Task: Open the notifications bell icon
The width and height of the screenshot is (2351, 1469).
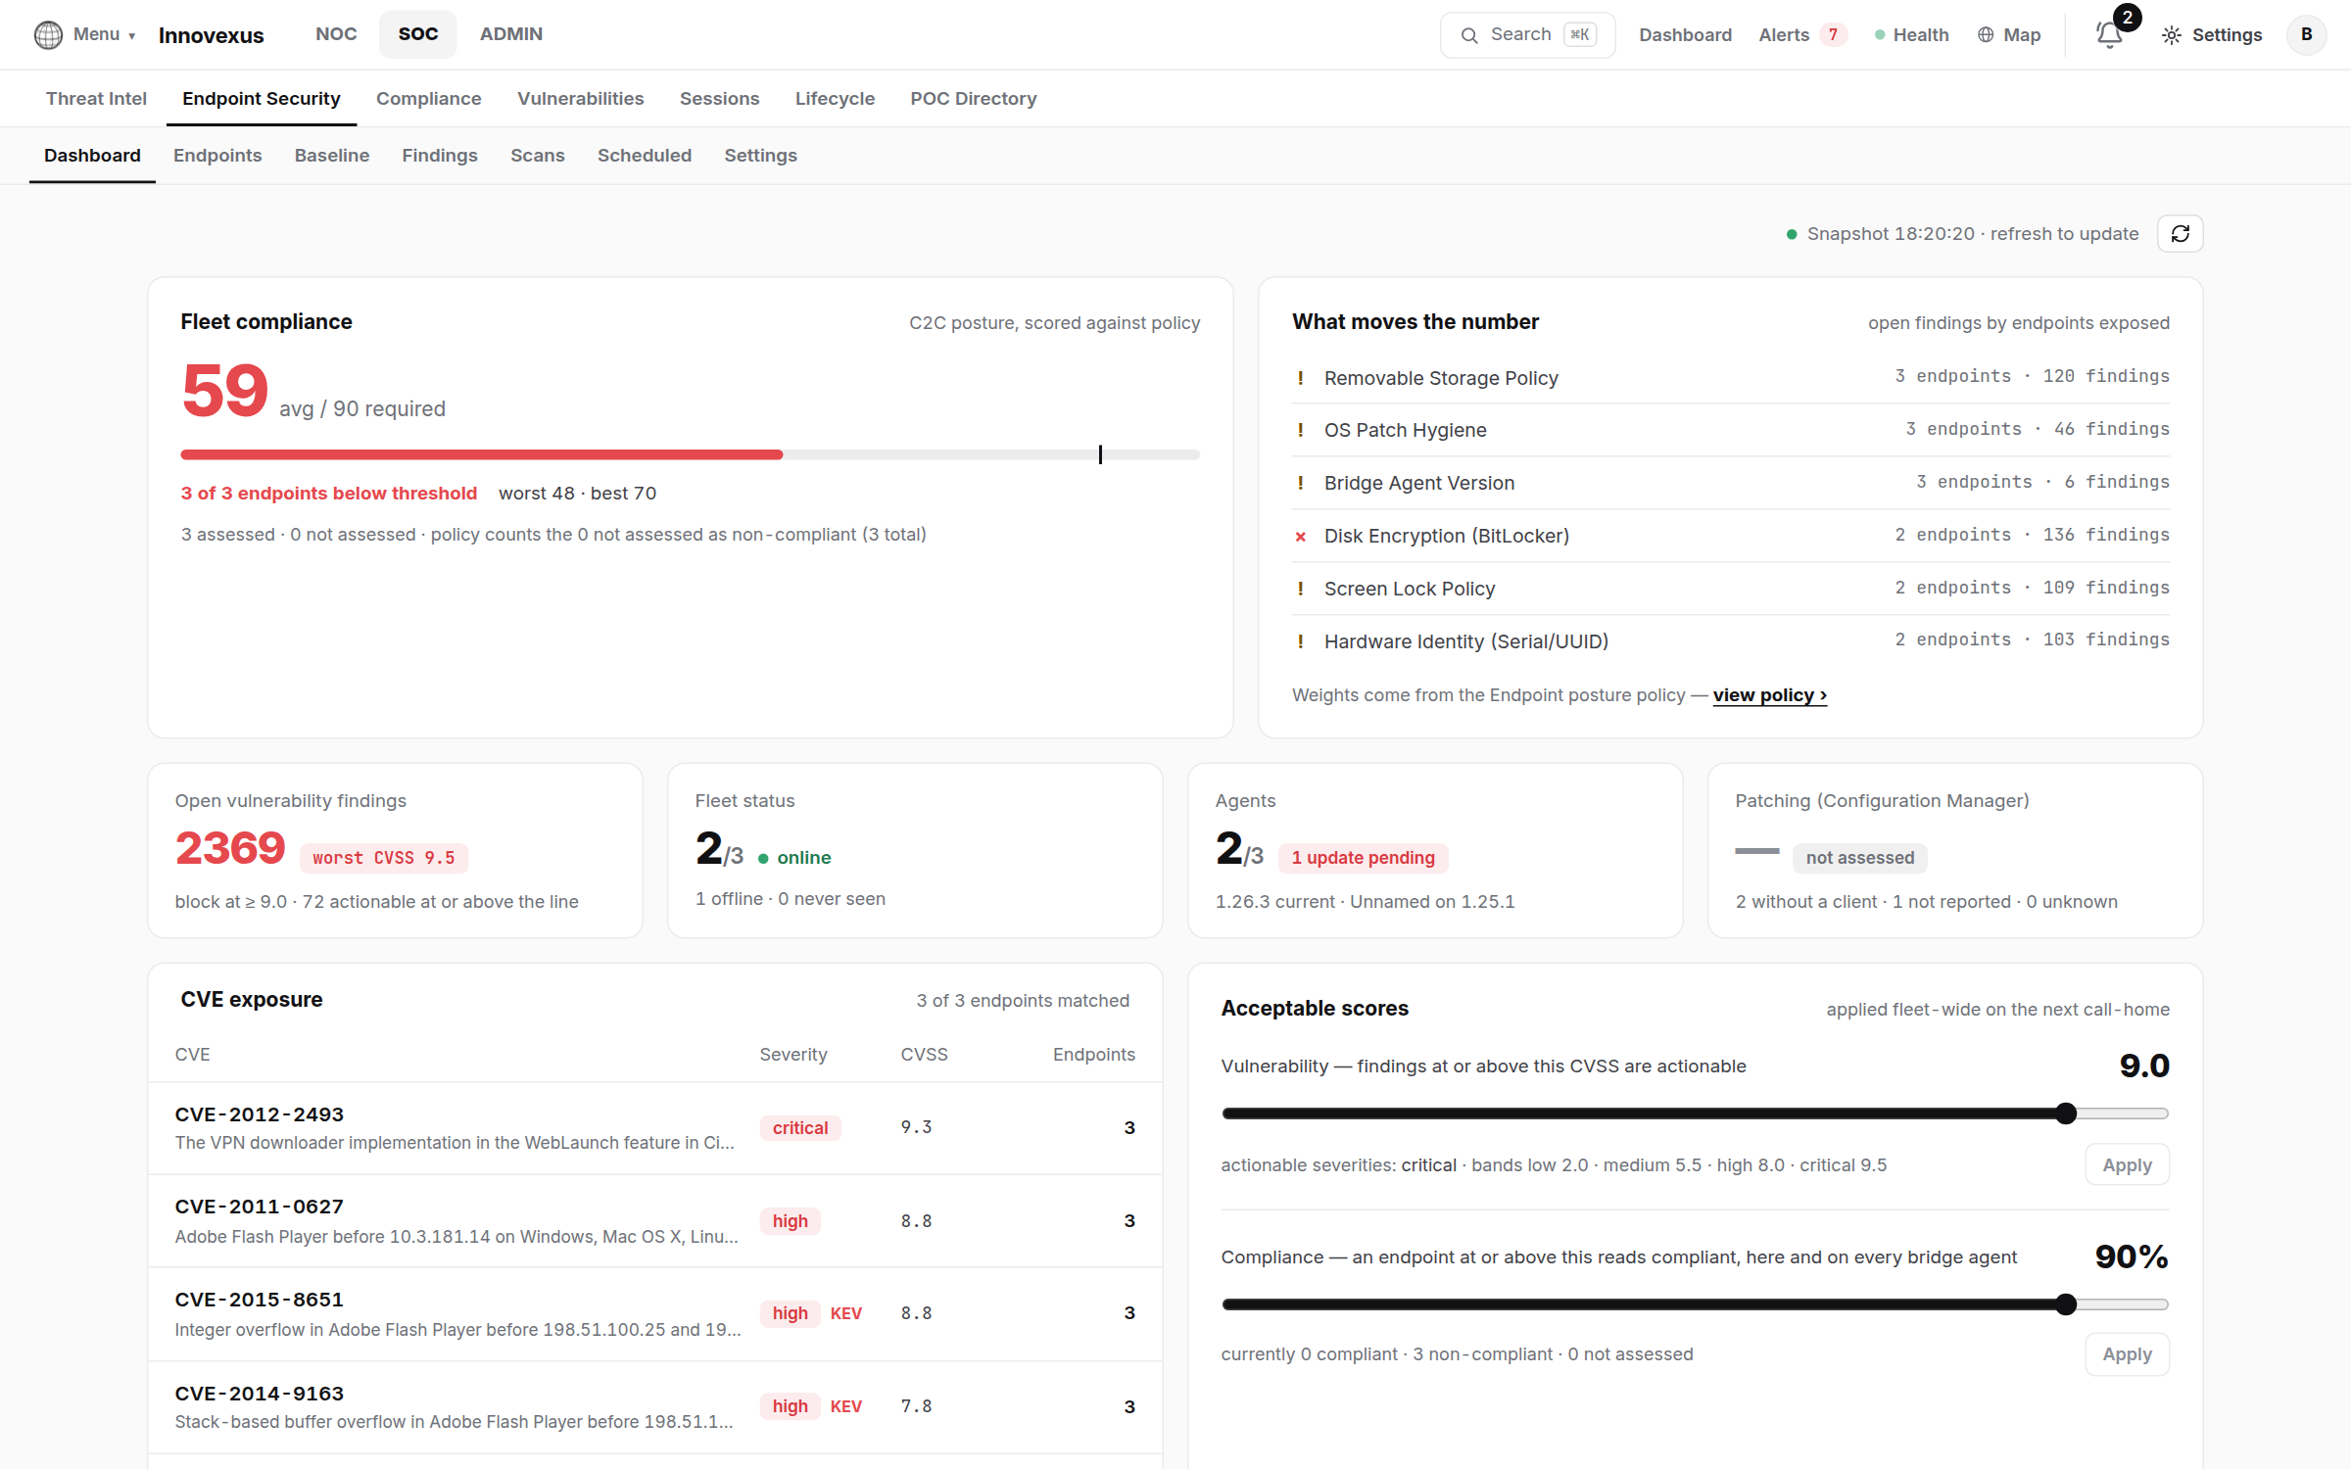Action: coord(2108,35)
